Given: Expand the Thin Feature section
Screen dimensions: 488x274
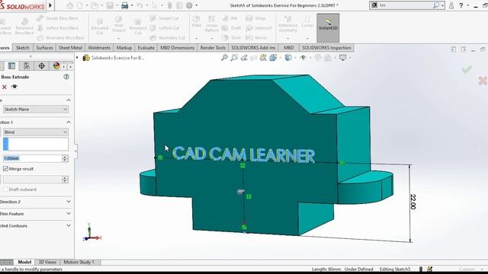Looking at the screenshot, I should pyautogui.click(x=69, y=214).
